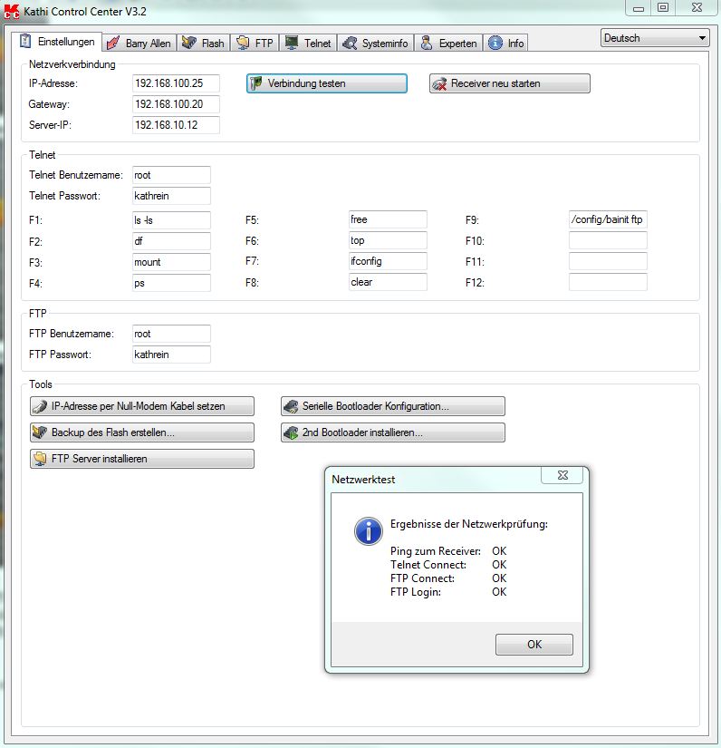Click the empty F12 field
The width and height of the screenshot is (721, 748).
(608, 282)
